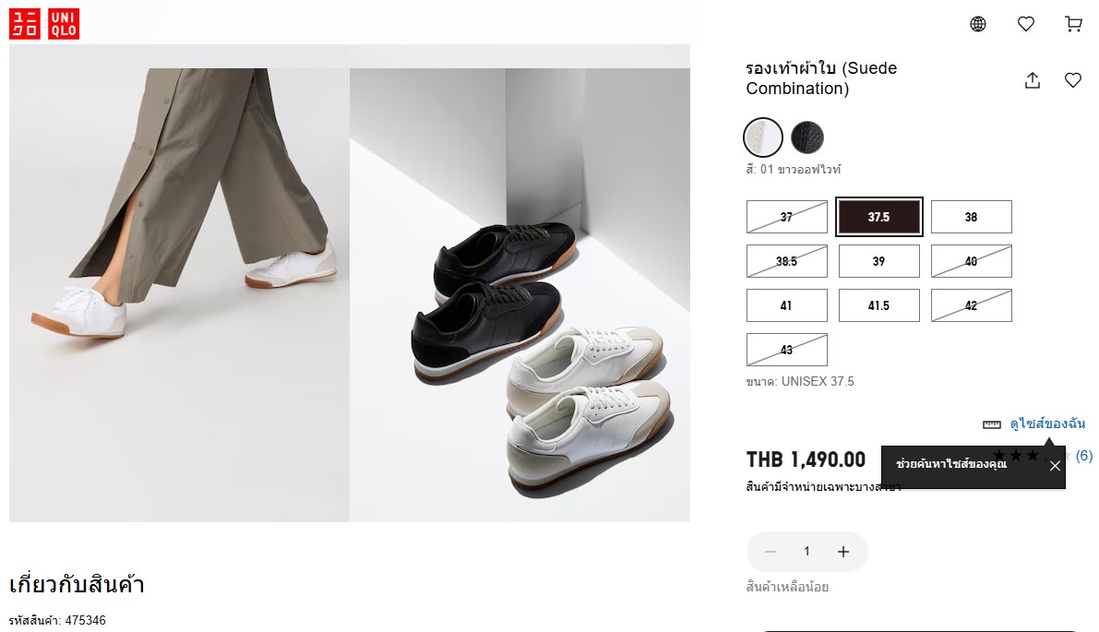The image size is (1099, 632).
Task: Open wishlist heart in header
Action: coord(1025,24)
